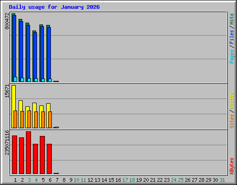Click the 15671 visits axis value
237x185 pixels.
(7, 91)
